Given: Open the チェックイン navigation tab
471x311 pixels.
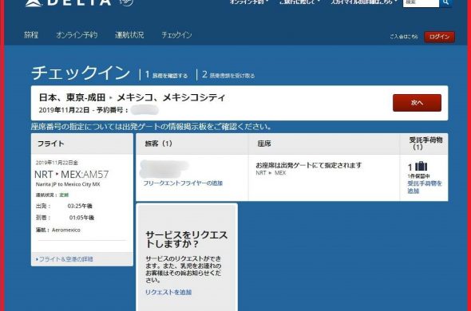Looking at the screenshot, I should click(176, 35).
